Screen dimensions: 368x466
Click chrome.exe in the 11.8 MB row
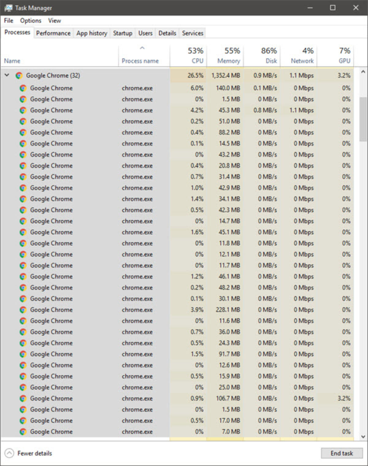[x=137, y=243]
